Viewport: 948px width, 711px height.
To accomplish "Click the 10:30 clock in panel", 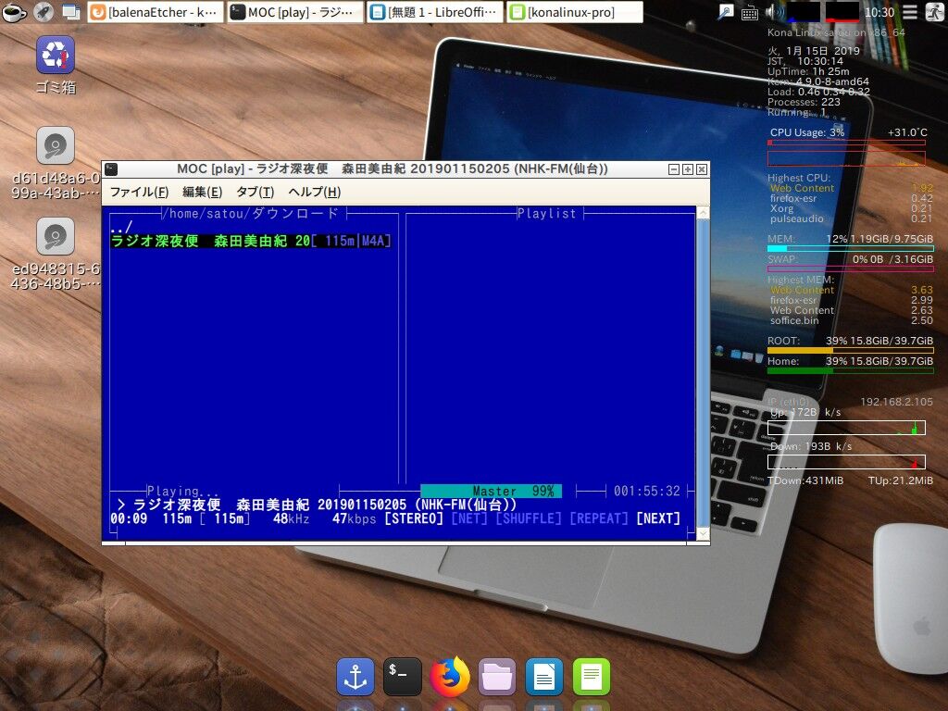I will tap(879, 12).
